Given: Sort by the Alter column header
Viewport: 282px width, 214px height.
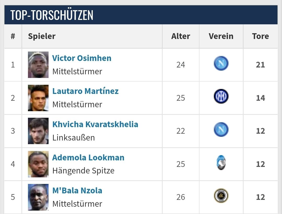Looking at the screenshot, I should [181, 36].
